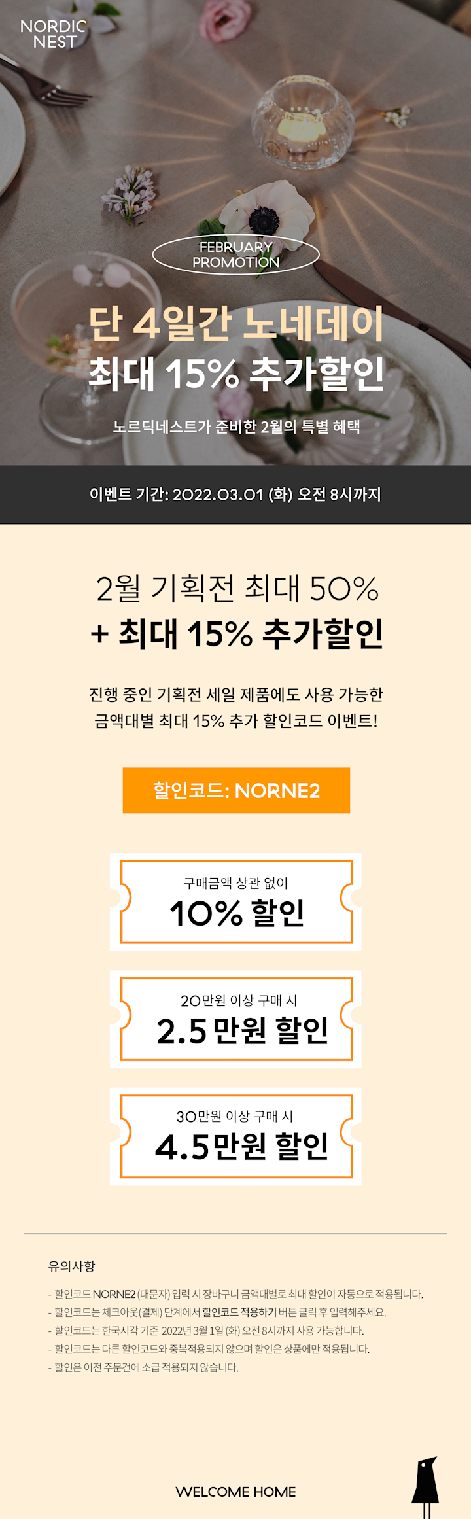This screenshot has width=471, height=1519.
Task: Click the 노르딕네스트가 준비한 2월의 특별 혜택 subtitle
Action: (x=236, y=427)
